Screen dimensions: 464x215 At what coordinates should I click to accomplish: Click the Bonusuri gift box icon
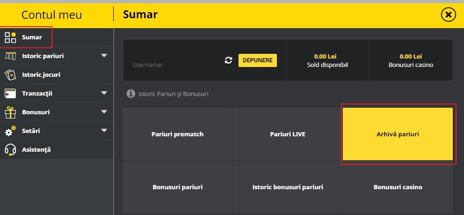[10, 112]
